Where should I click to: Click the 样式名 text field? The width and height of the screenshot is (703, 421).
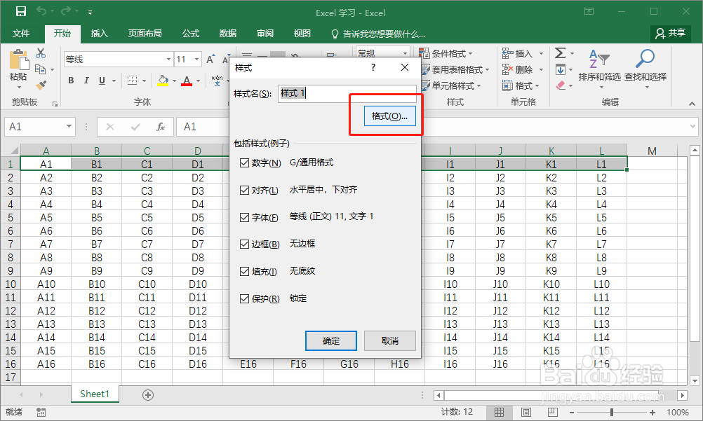point(347,93)
